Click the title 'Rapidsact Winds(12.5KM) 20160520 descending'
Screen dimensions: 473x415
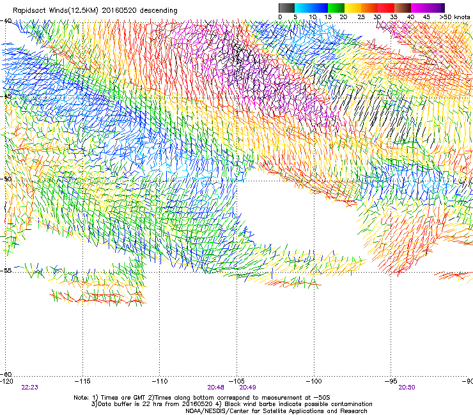tap(95, 11)
